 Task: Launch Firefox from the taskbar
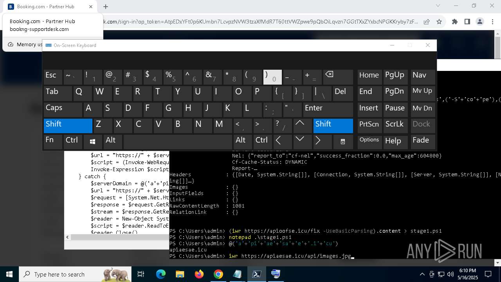[x=199, y=274]
